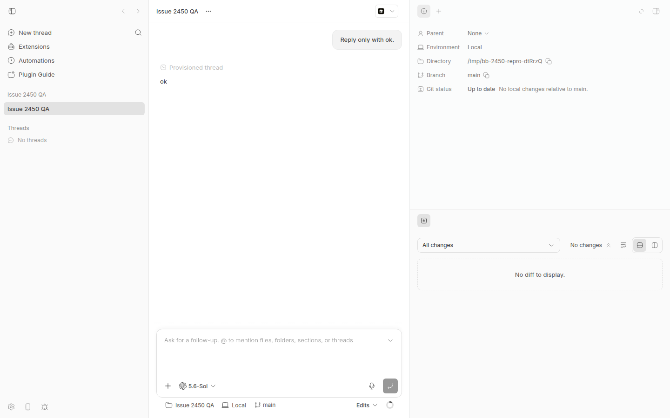Switch to split diff view
This screenshot has height=418, width=670.
pos(655,245)
